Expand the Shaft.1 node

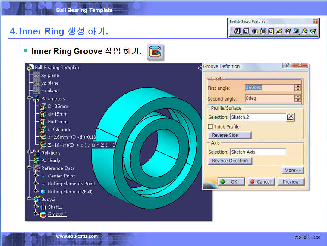[36, 207]
